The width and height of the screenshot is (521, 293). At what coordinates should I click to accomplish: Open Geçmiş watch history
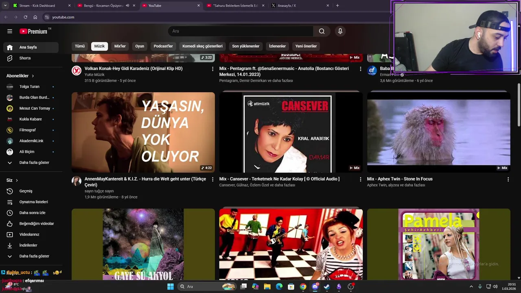[x=31, y=191]
